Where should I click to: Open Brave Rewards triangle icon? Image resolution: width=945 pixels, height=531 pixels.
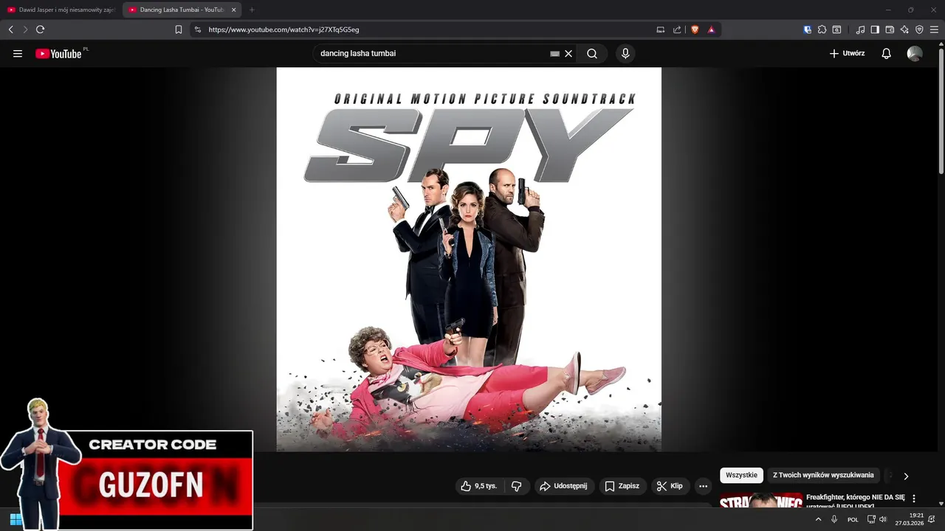click(x=711, y=29)
